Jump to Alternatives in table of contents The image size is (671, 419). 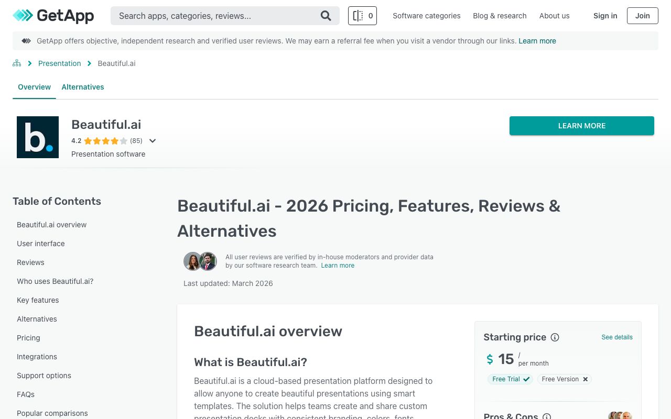[x=37, y=319]
